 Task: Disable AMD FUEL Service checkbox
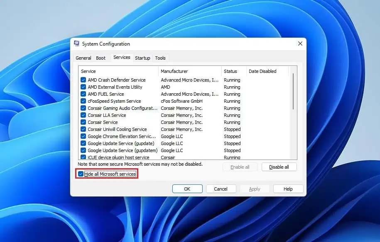83,94
